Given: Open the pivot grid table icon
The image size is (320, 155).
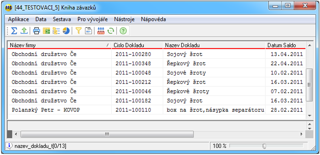Looking at the screenshot, I should 46,31.
